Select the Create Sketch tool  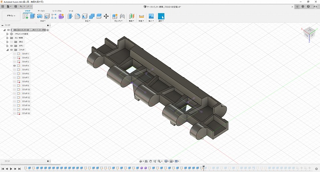pyautogui.click(x=26, y=16)
